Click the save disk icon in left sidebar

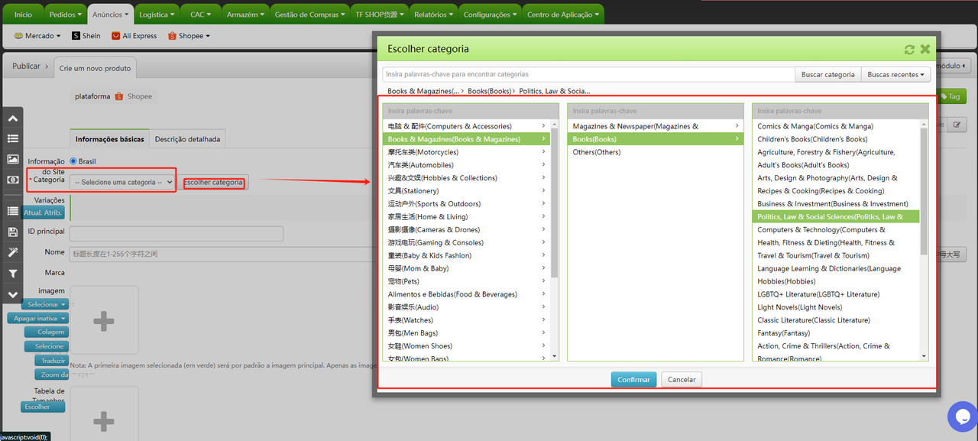(13, 232)
